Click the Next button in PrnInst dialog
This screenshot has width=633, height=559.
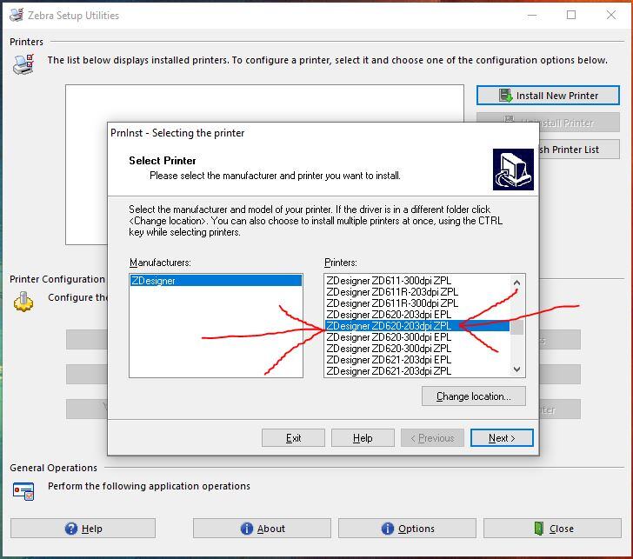coord(502,438)
